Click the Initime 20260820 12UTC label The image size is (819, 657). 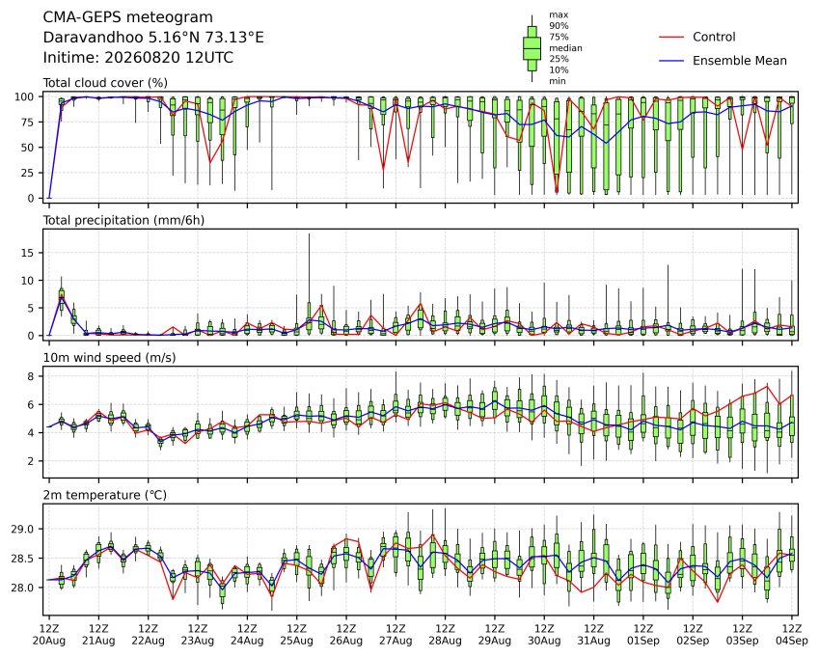(x=138, y=58)
